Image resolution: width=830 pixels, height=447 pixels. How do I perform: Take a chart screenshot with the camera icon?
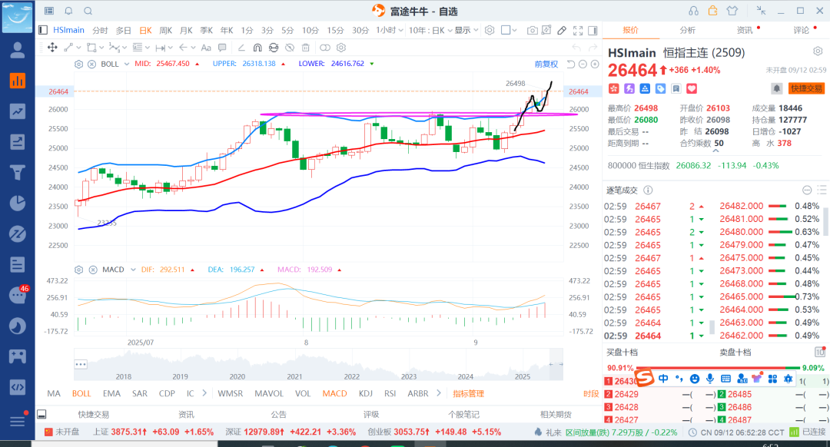532,30
